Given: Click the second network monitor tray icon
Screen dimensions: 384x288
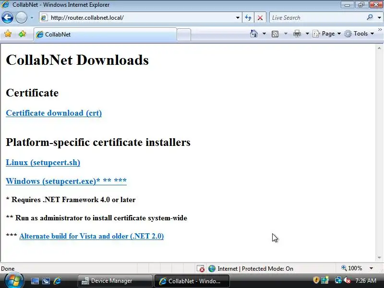Looking at the screenshot, I should (325, 280).
